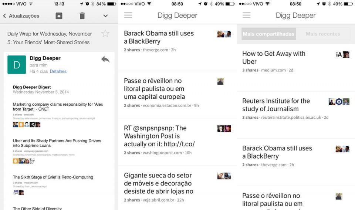Tap the iA avatars next to Uber story
Image resolution: width=355 pixels, height=210 pixels.
tap(343, 54)
